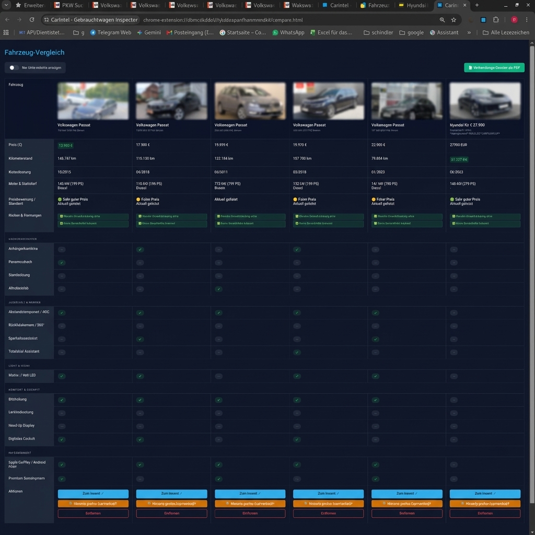
Task: Open the Telegram Web bookmark
Action: click(x=111, y=32)
